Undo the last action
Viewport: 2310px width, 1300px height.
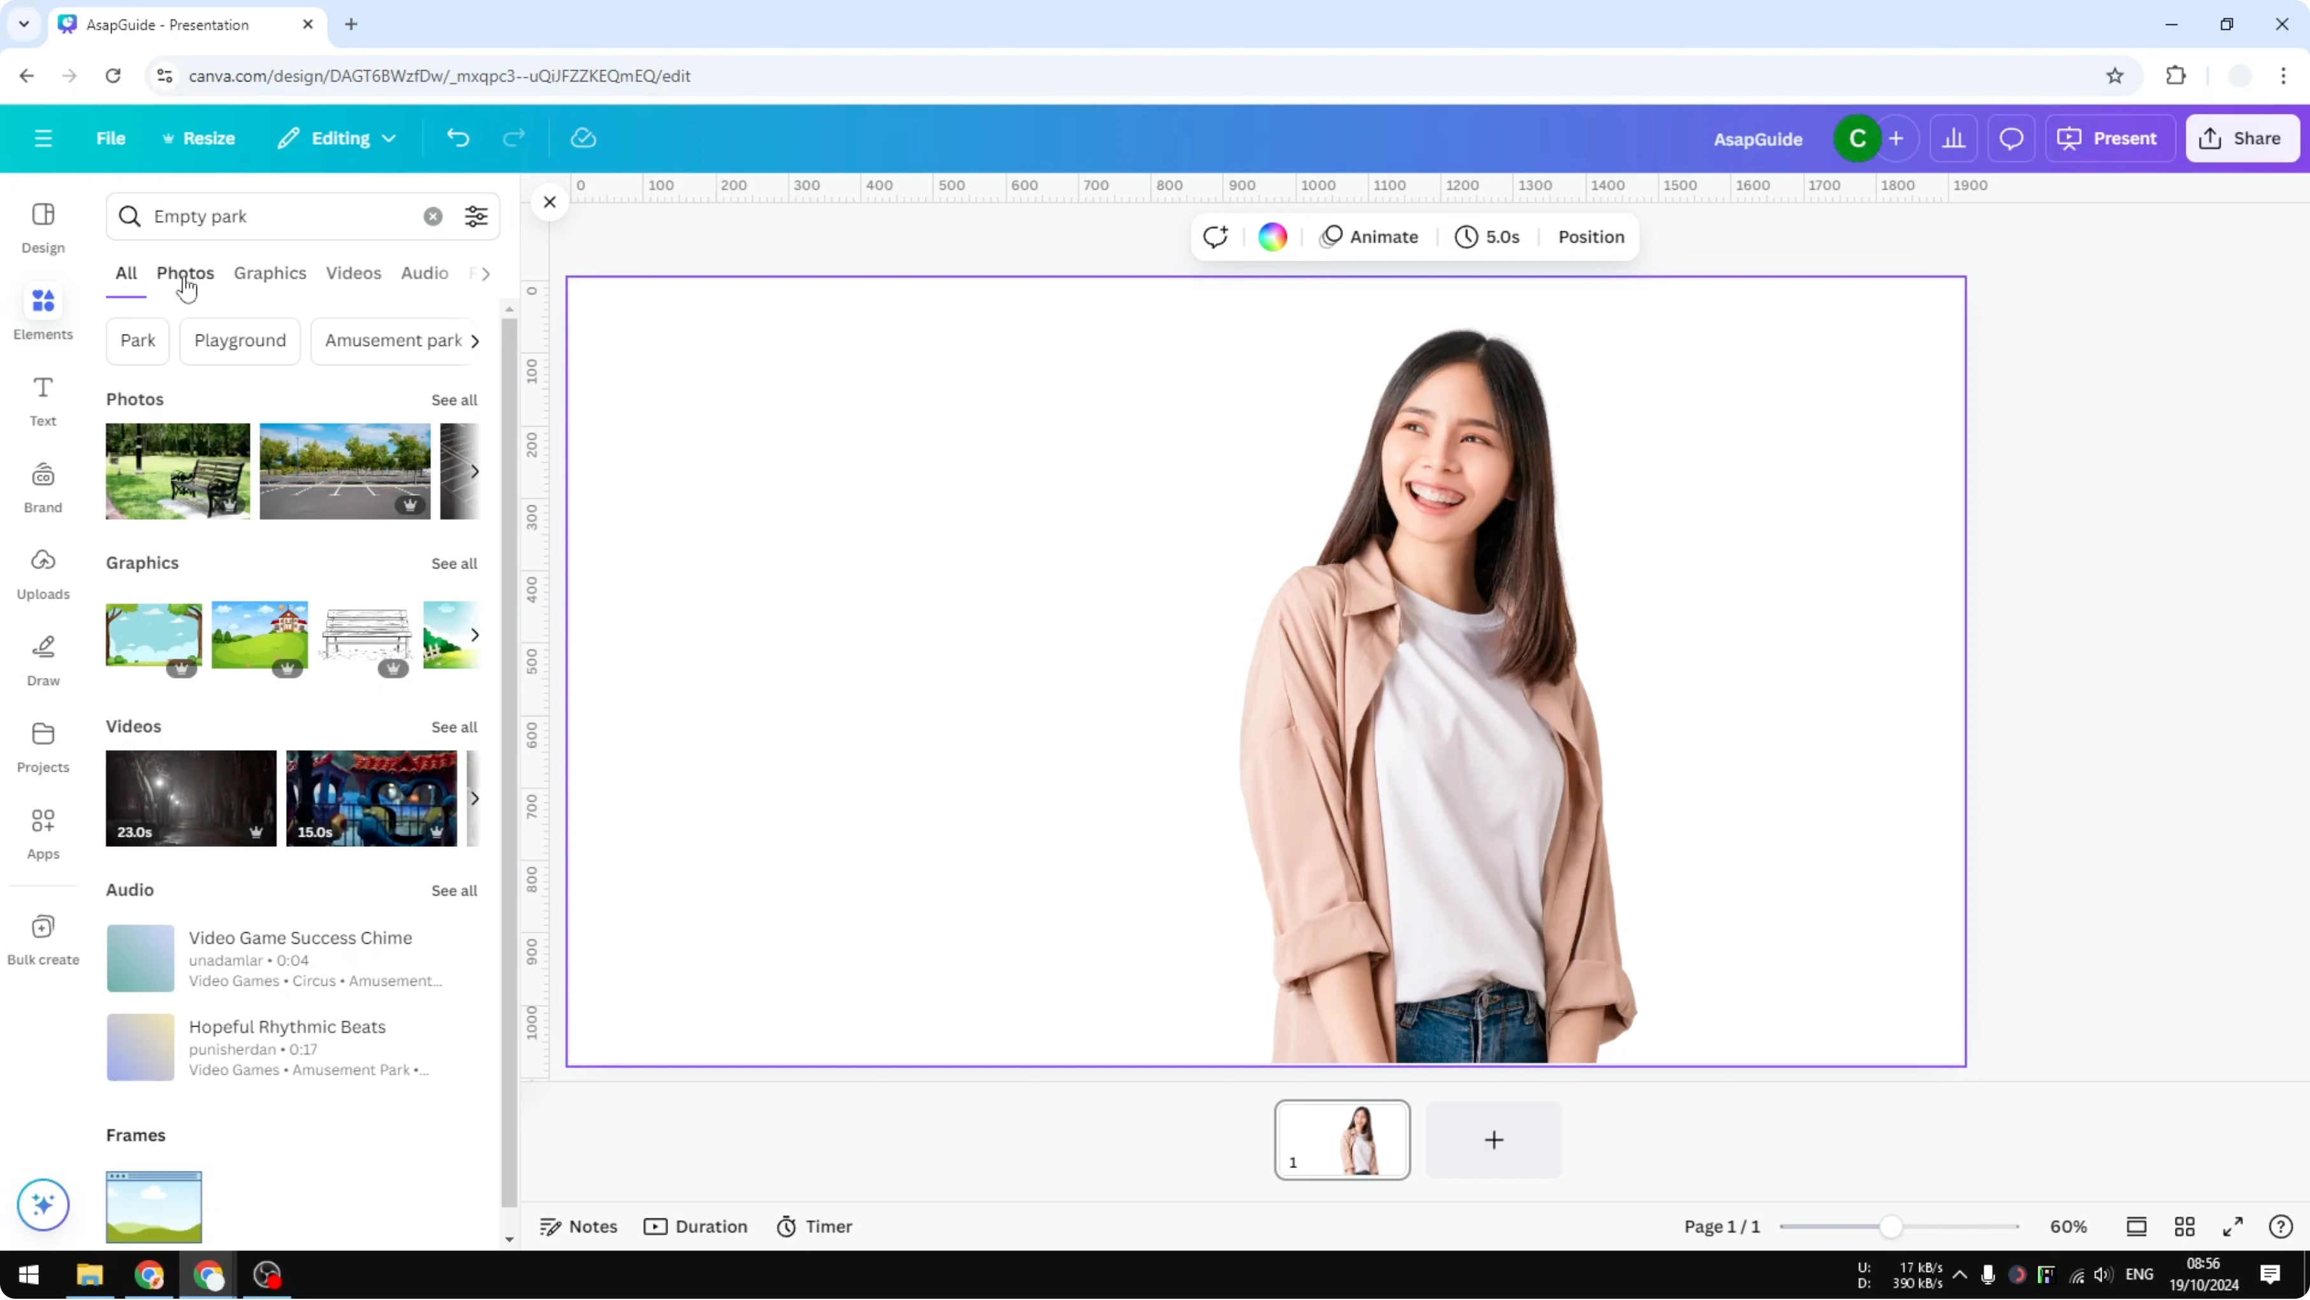pos(457,137)
